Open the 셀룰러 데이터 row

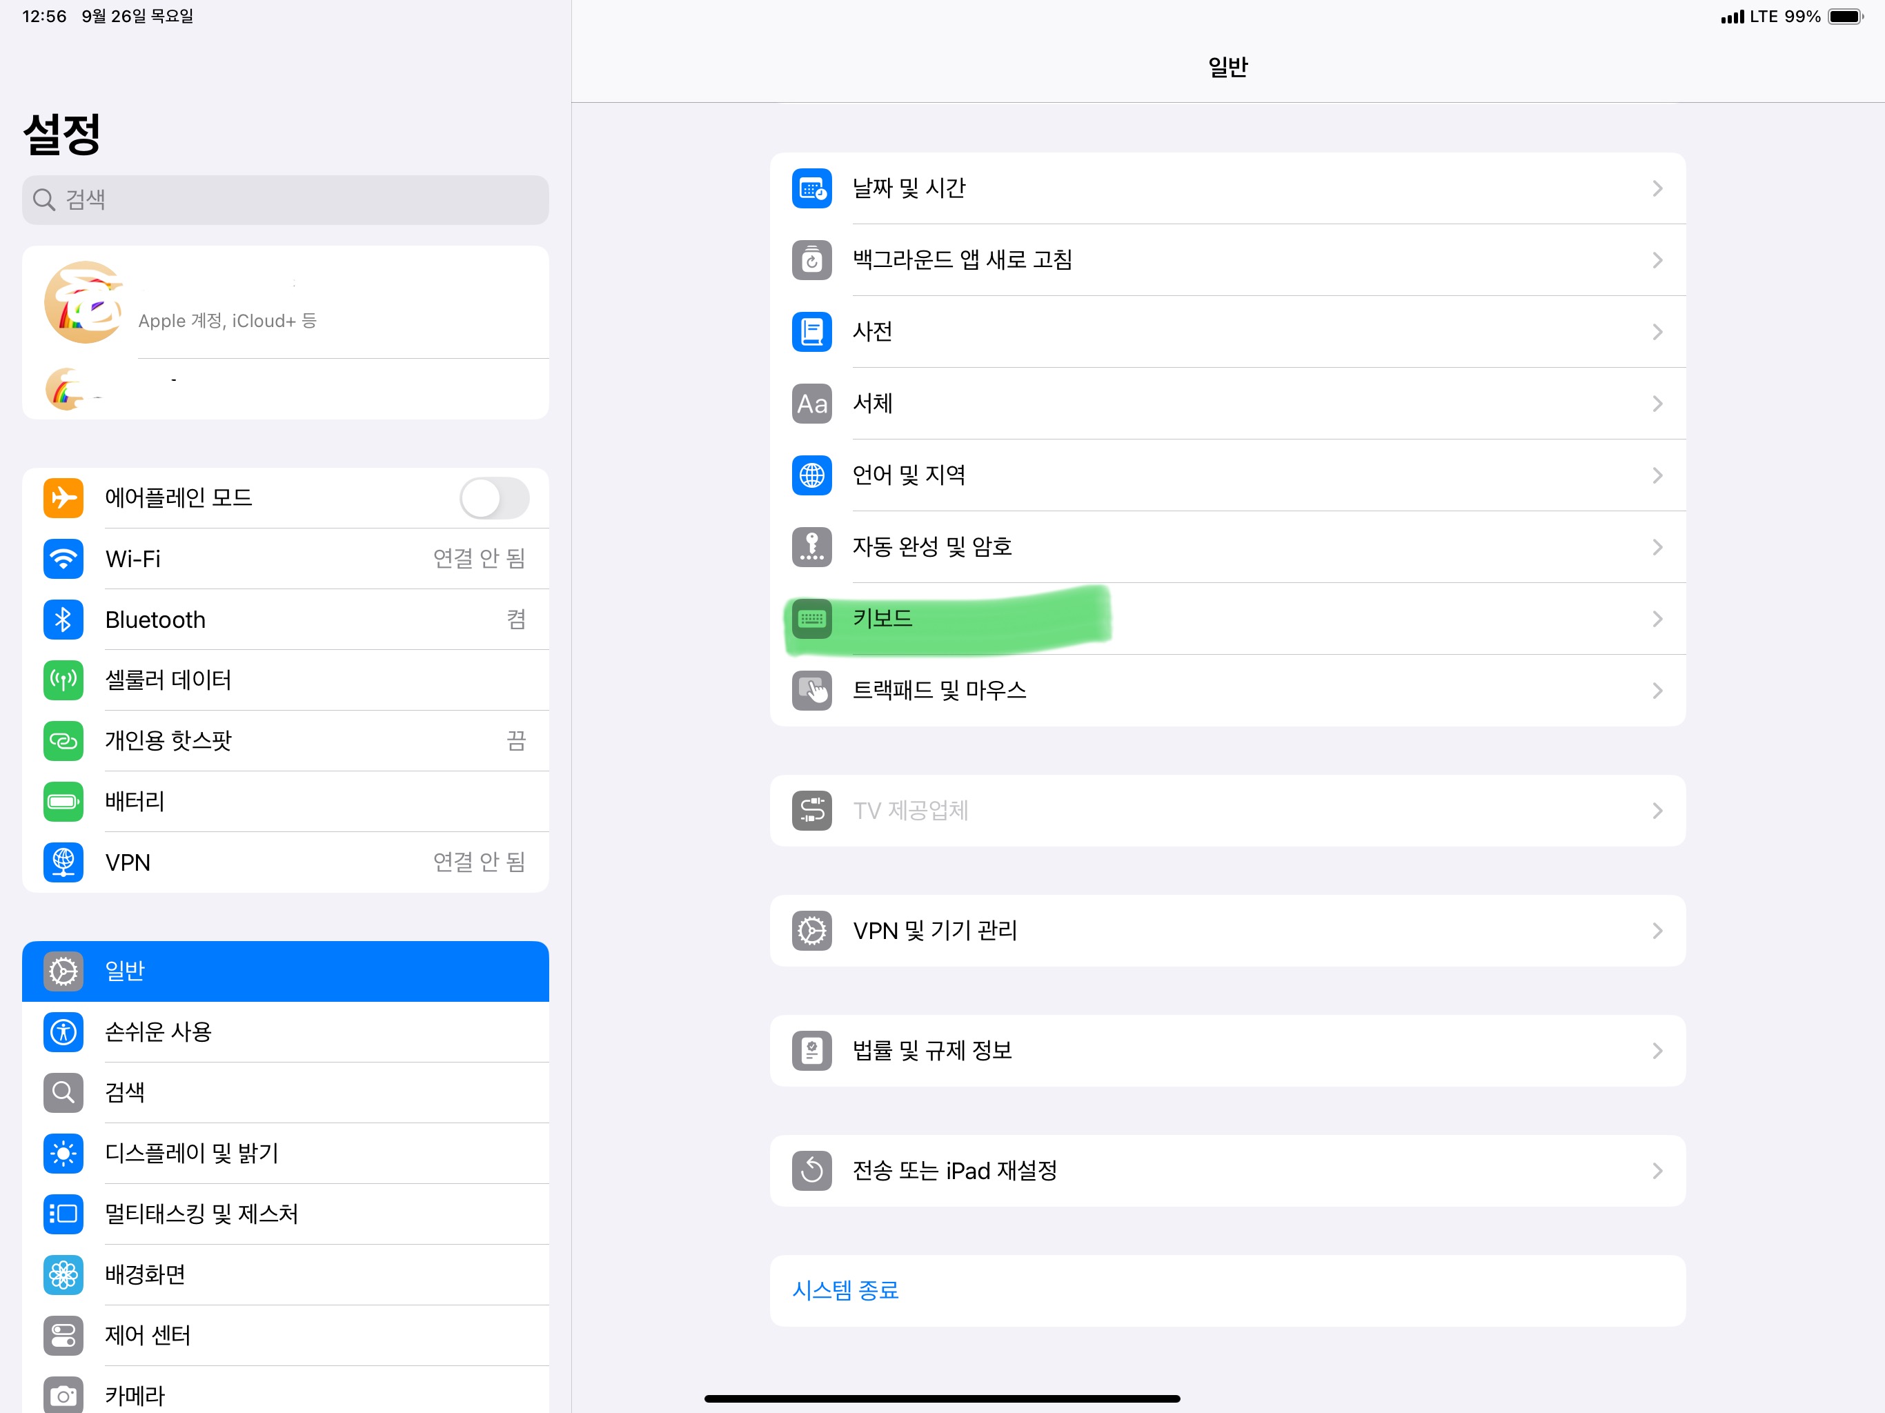click(286, 680)
